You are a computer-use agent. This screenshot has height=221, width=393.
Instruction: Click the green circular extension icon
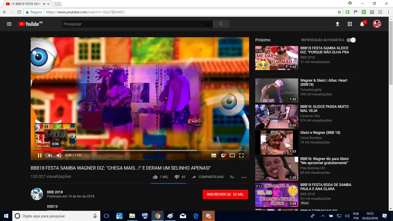(x=347, y=12)
